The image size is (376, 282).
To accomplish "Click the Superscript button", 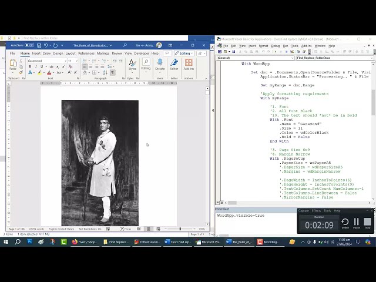I will click(63, 66).
